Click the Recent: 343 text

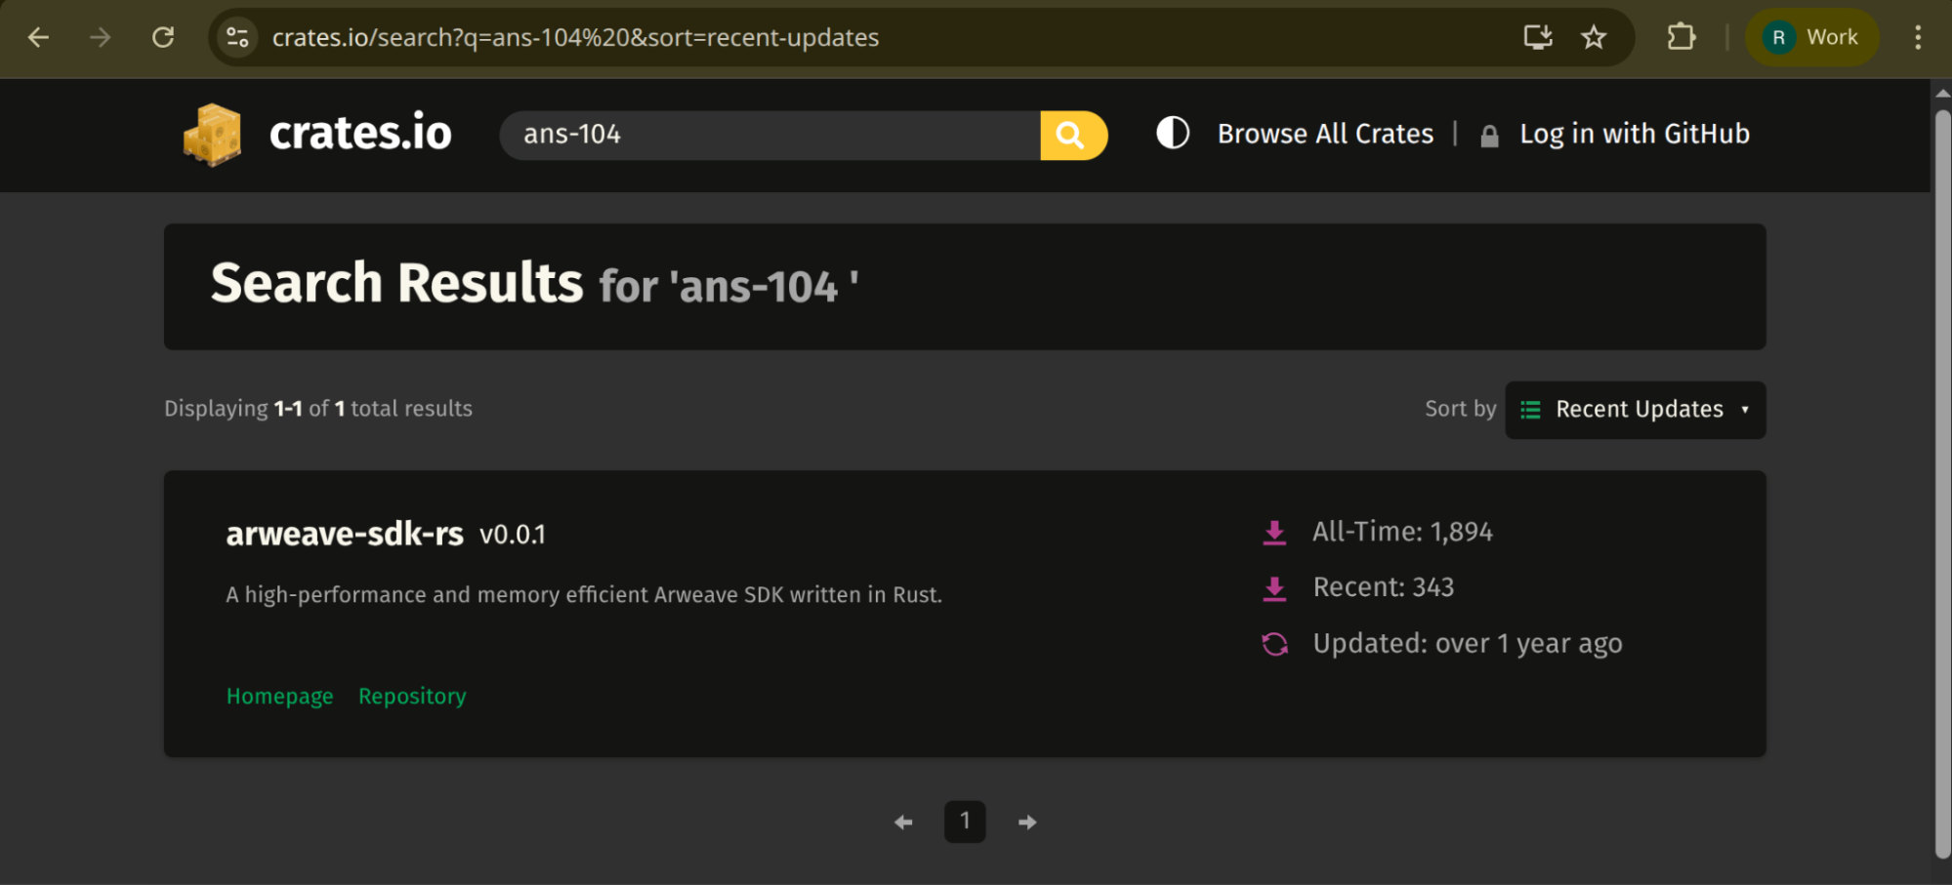coord(1384,587)
